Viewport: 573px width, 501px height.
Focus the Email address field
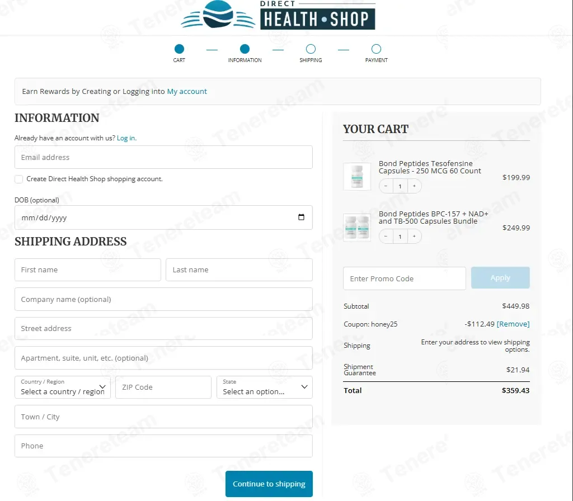click(x=163, y=157)
